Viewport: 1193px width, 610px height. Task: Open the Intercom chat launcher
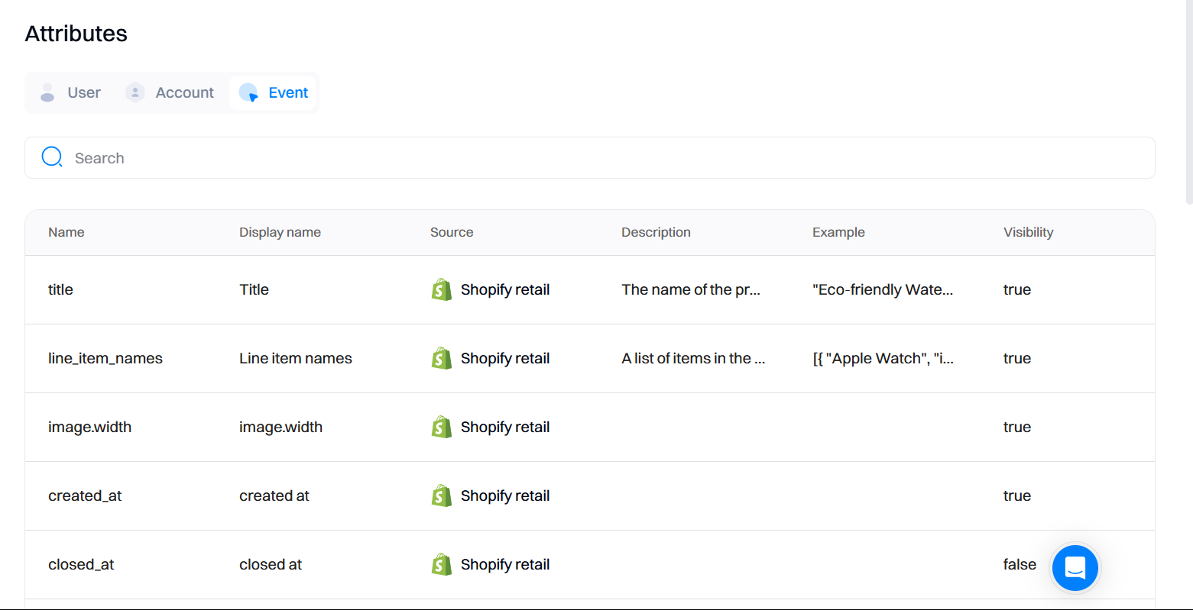coord(1075,567)
